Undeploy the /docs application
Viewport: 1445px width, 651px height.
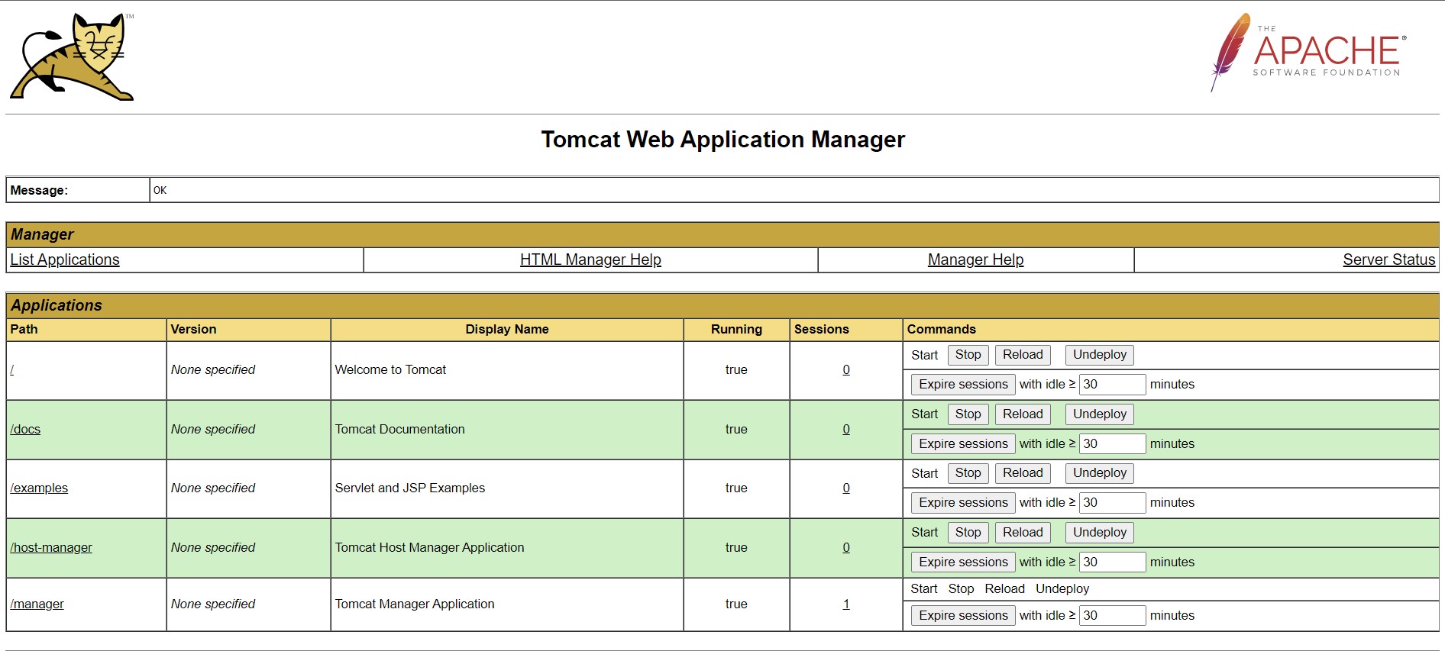[x=1100, y=414]
